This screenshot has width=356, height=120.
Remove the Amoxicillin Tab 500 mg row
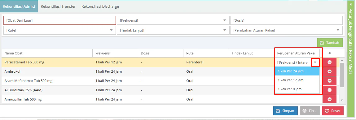tap(329, 99)
